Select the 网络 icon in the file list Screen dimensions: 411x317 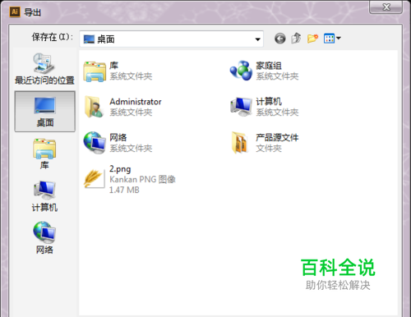click(95, 142)
